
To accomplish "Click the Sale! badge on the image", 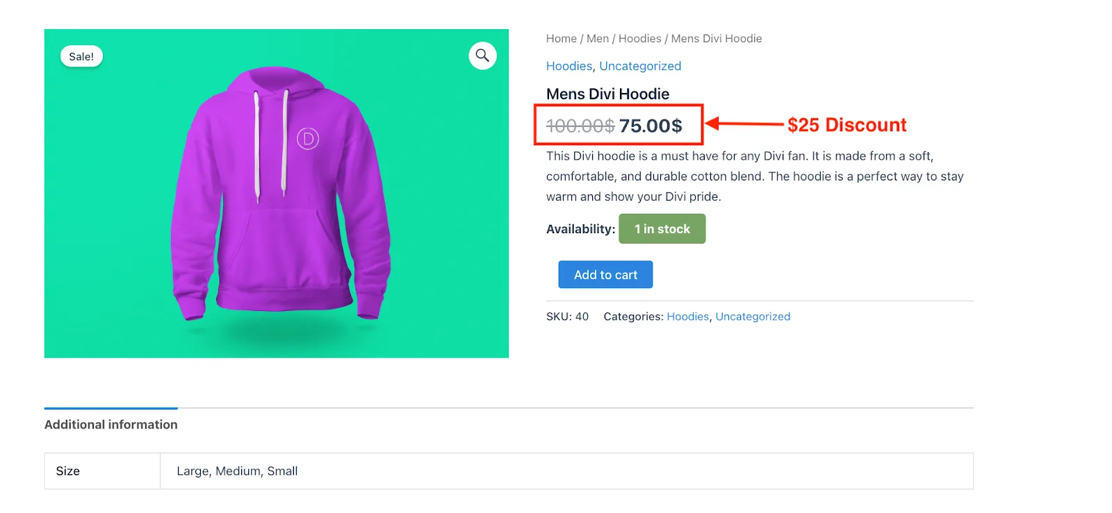I will coord(81,56).
